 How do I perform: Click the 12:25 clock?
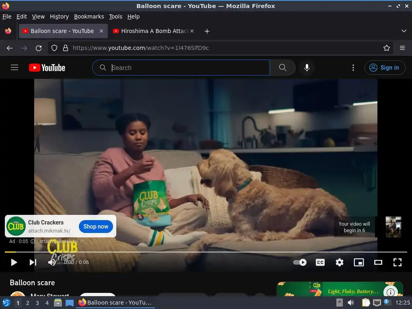pos(402,303)
